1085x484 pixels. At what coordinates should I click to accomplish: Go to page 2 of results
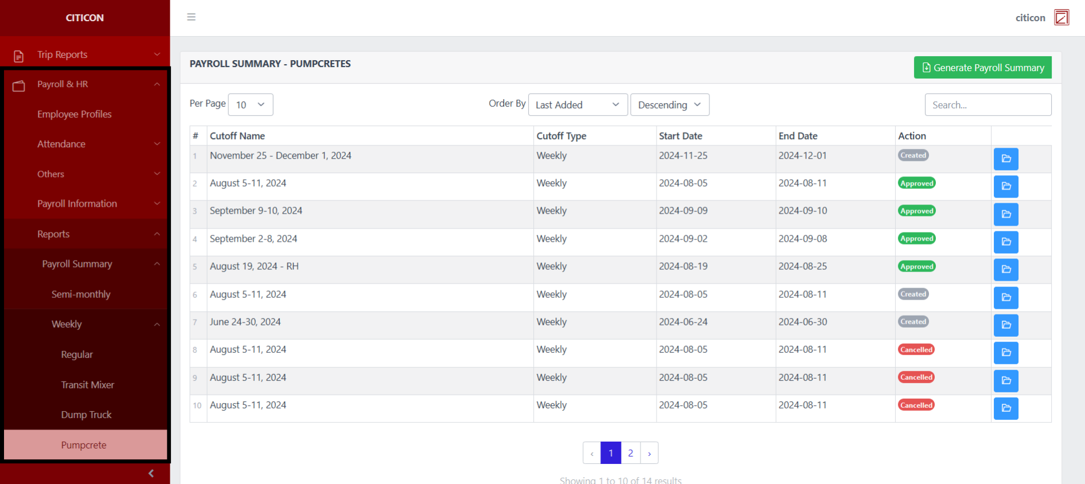tap(630, 453)
